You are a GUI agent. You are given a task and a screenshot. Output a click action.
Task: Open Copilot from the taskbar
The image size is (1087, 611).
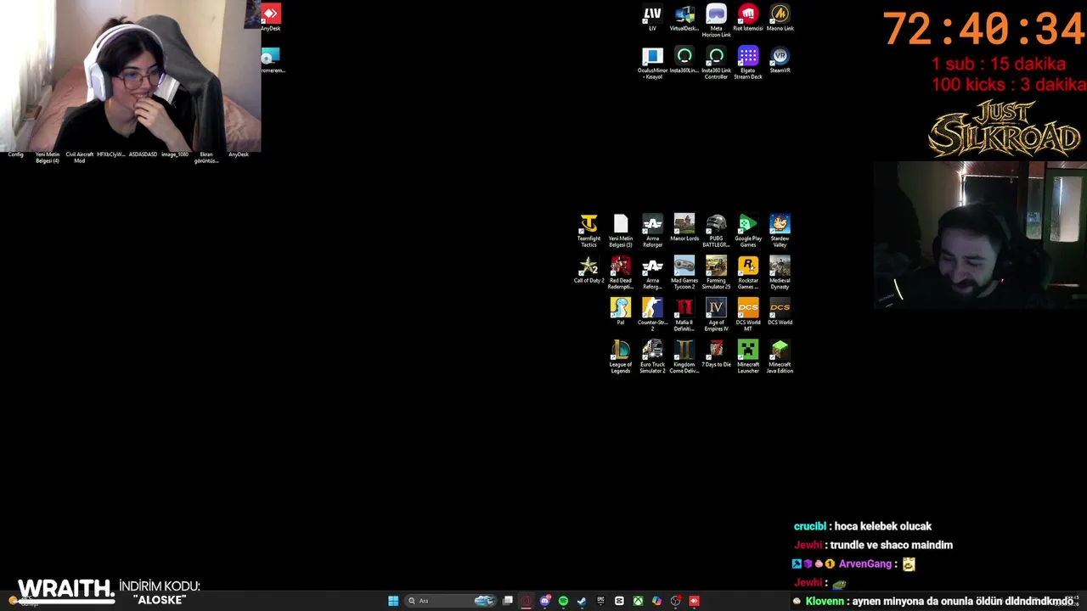pos(656,601)
